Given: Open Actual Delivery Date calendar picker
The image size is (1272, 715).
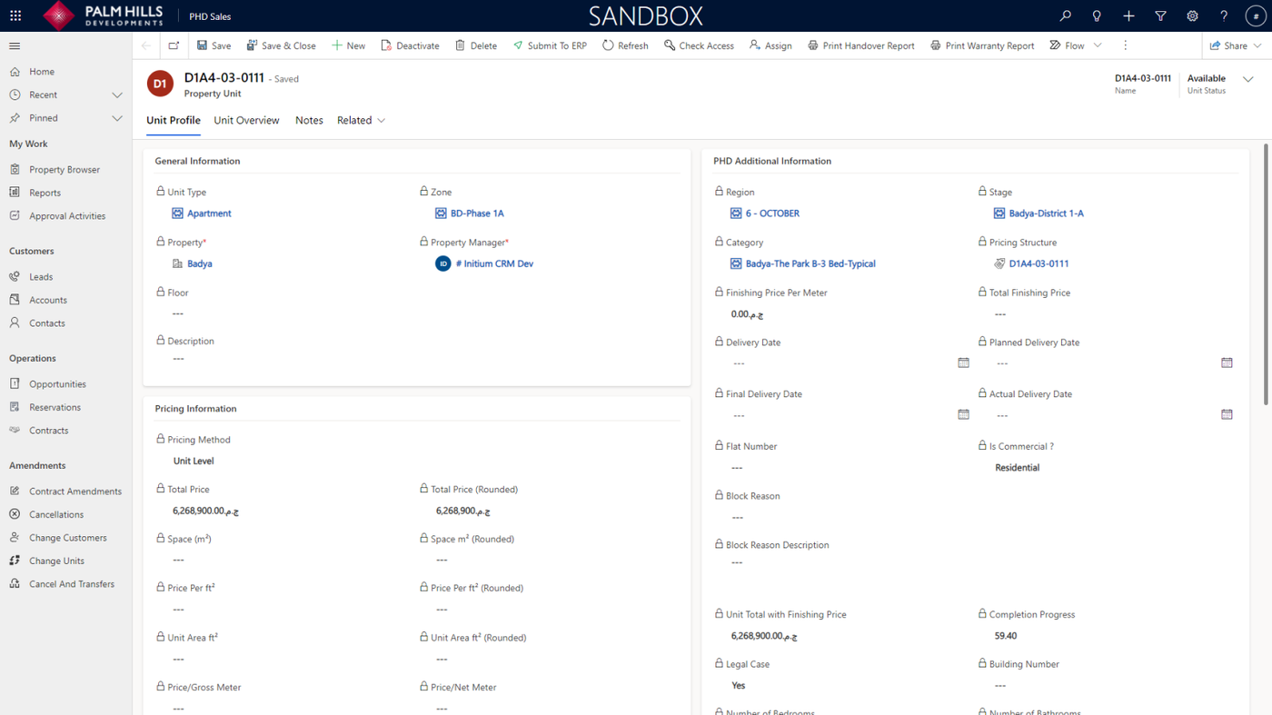Looking at the screenshot, I should (1227, 414).
